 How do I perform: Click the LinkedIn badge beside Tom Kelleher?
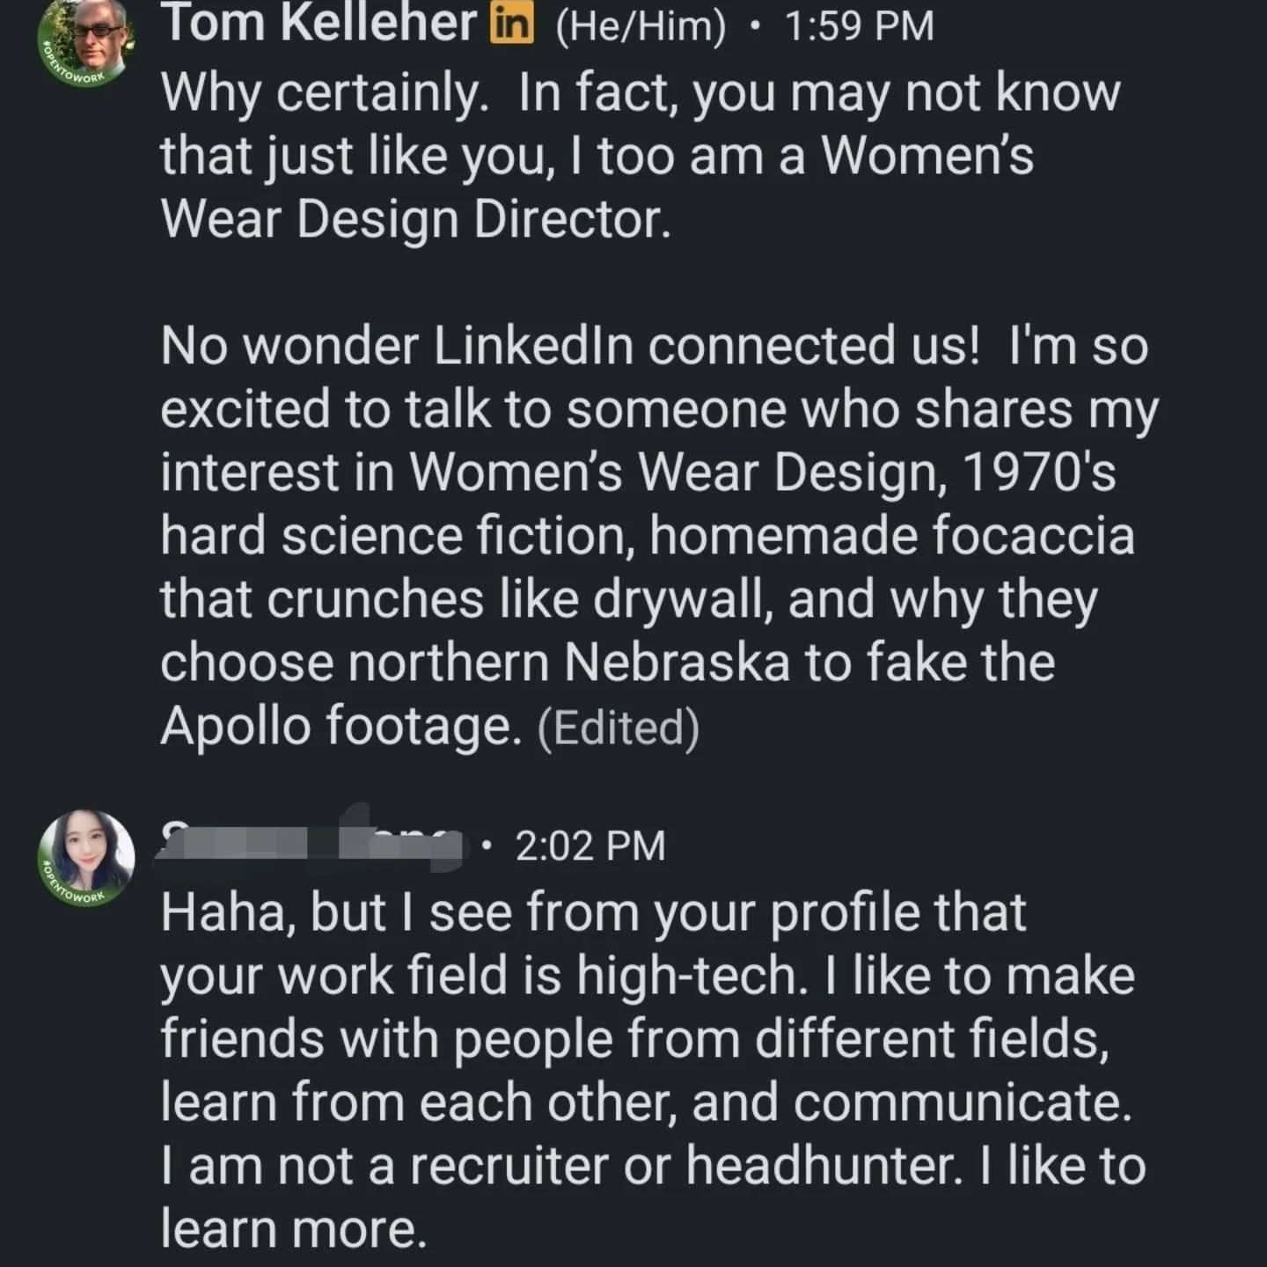click(x=512, y=26)
